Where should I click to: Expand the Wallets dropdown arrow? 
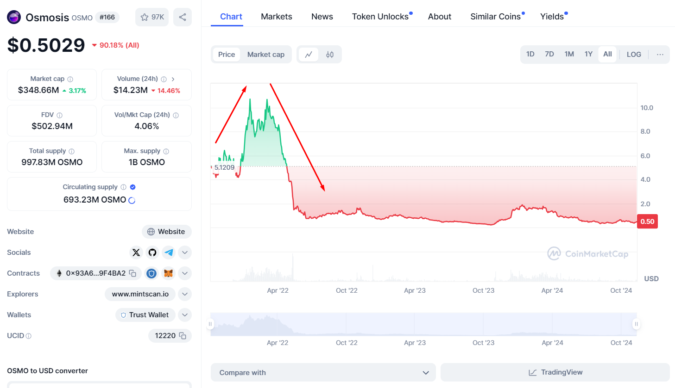(185, 315)
